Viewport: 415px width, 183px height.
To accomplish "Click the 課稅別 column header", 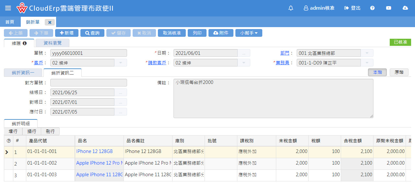I will 256,141.
